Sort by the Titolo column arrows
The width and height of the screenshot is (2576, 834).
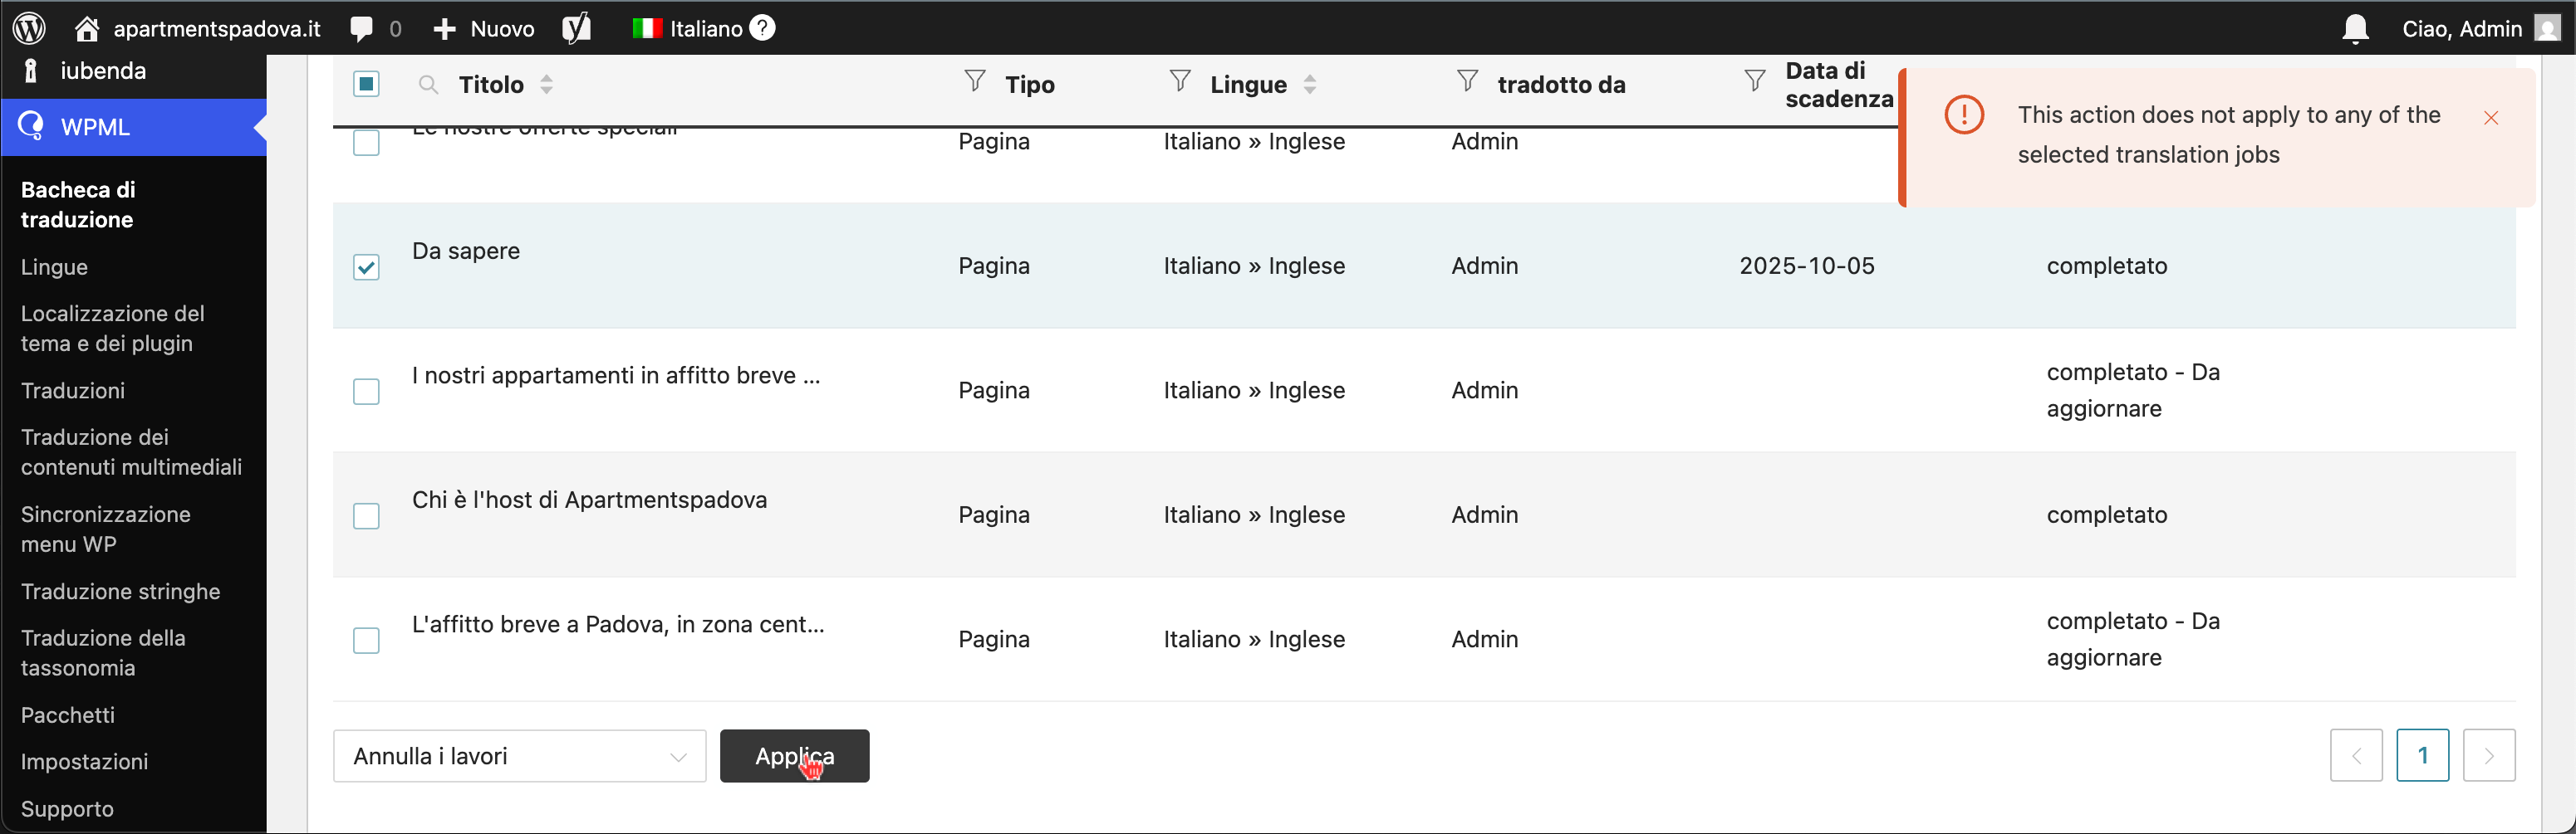(x=547, y=85)
